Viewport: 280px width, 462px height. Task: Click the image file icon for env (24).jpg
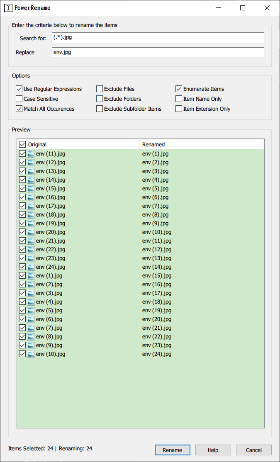31,267
